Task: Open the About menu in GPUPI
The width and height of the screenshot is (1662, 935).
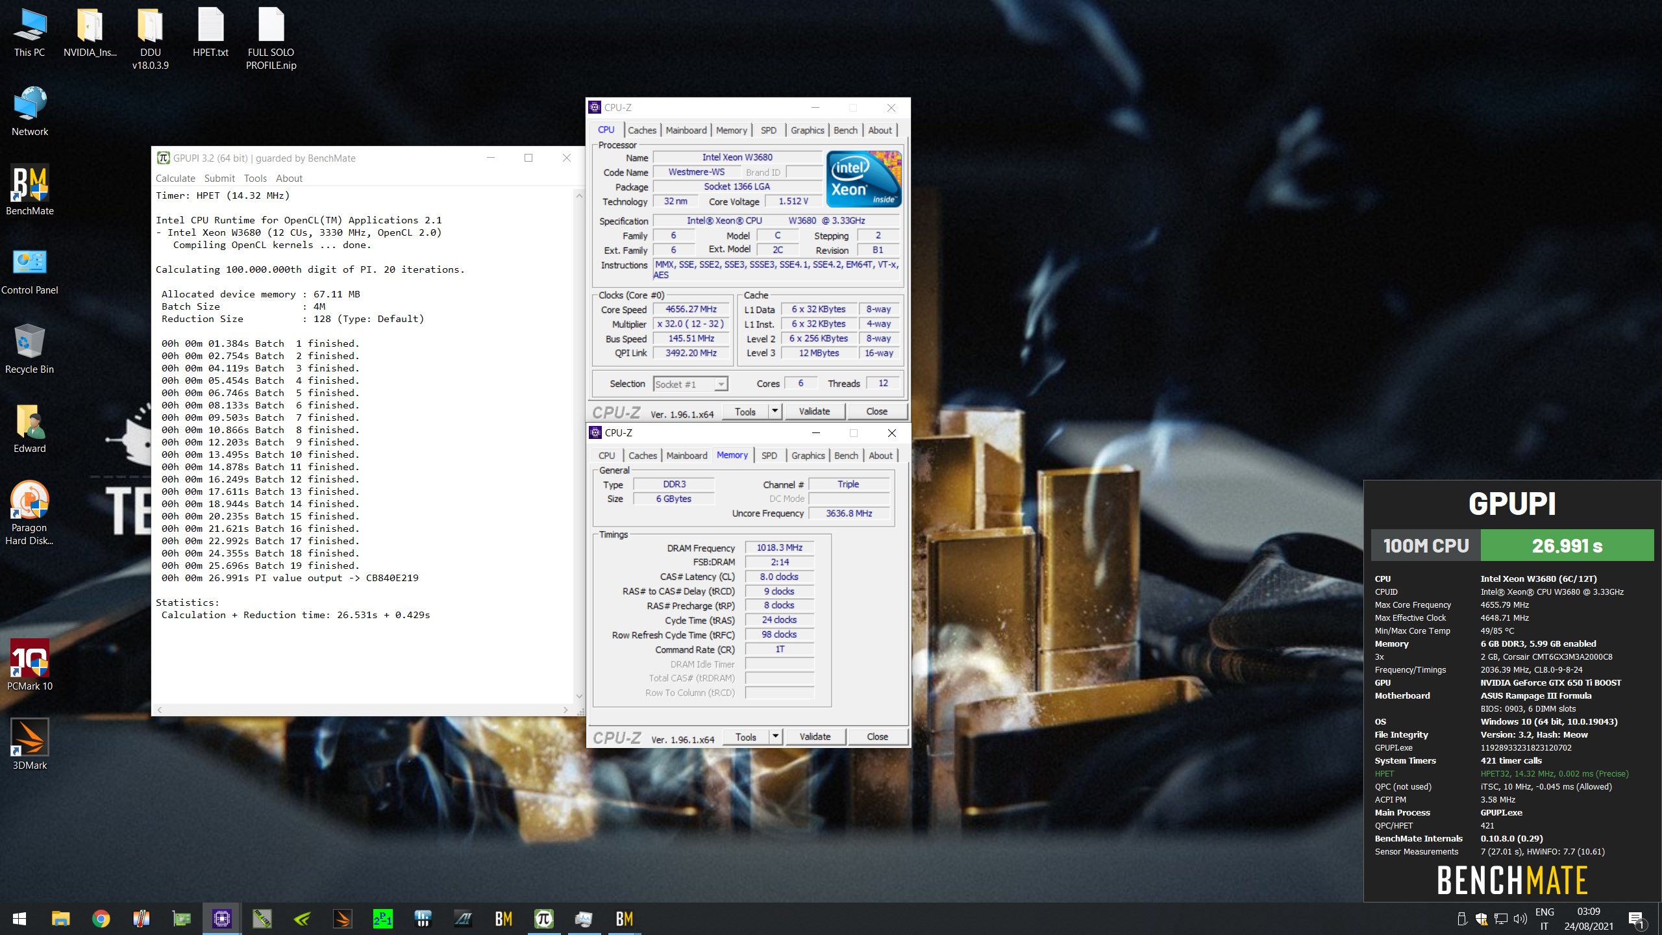Action: 289,178
